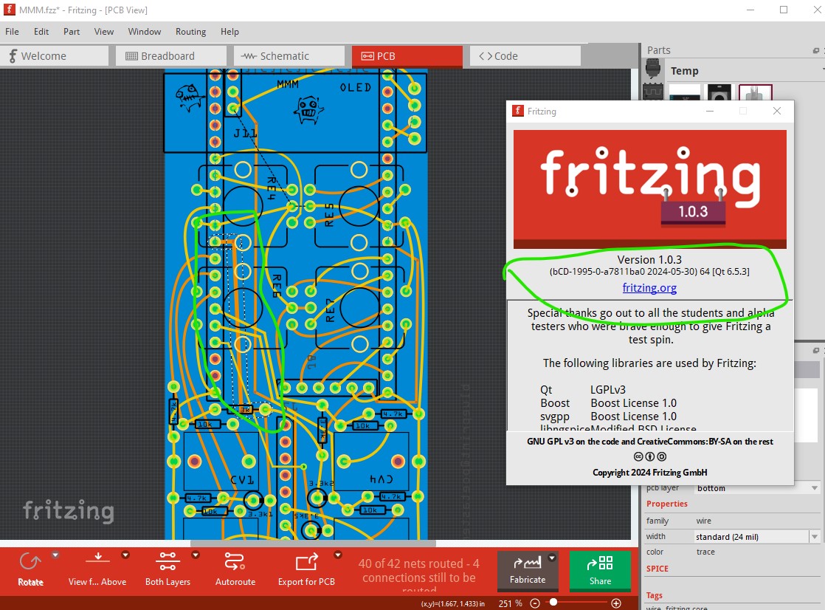
Task: Click the Both Layers icon
Action: click(168, 563)
